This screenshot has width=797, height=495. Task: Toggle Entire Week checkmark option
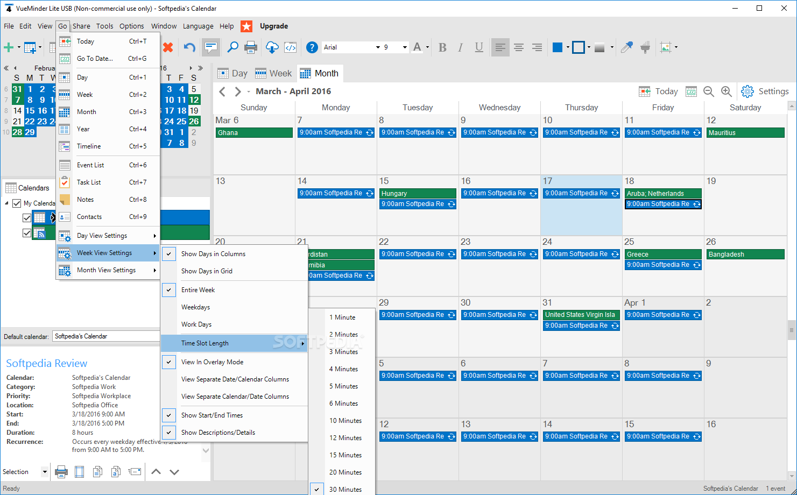[235, 290]
